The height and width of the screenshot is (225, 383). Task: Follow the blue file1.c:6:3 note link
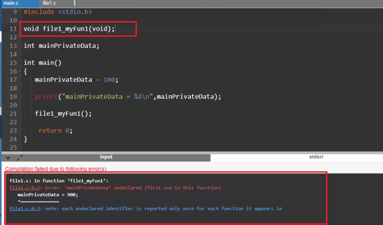pyautogui.click(x=25, y=209)
